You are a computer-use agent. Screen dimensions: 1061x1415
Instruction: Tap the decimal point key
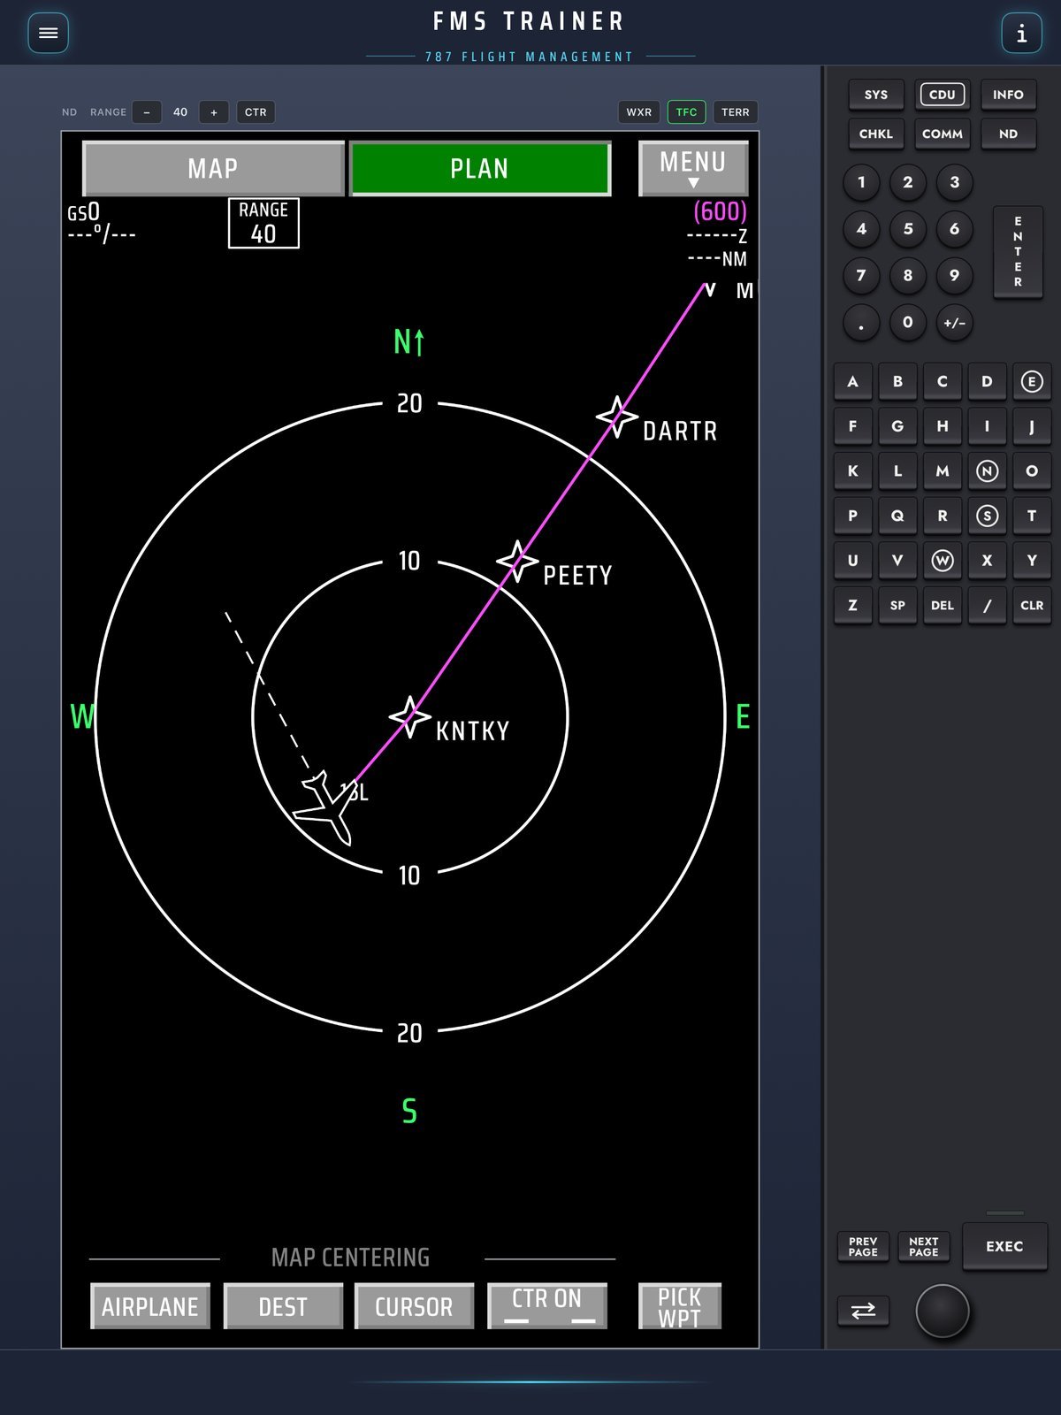(861, 322)
